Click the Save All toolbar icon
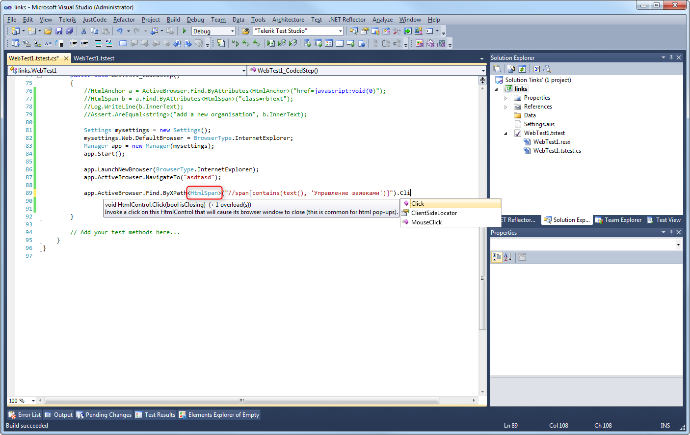This screenshot has width=690, height=435. point(70,31)
